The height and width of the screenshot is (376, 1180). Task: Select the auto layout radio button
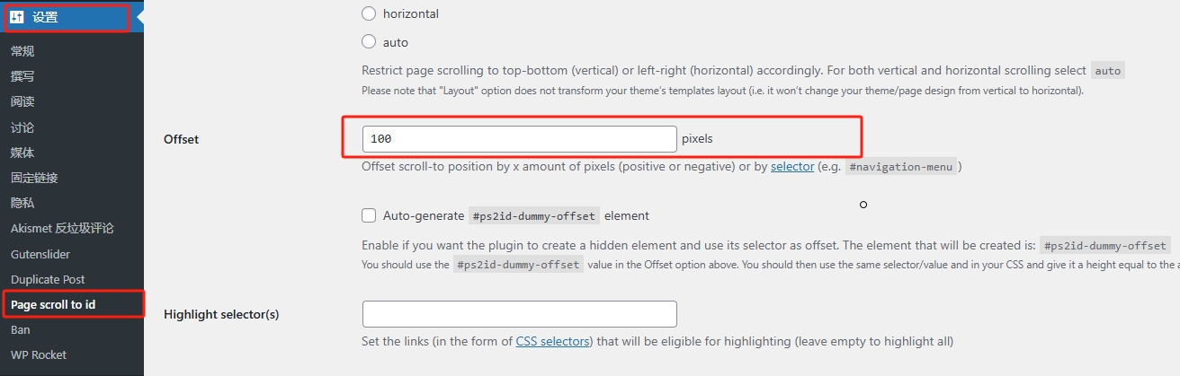(x=369, y=41)
